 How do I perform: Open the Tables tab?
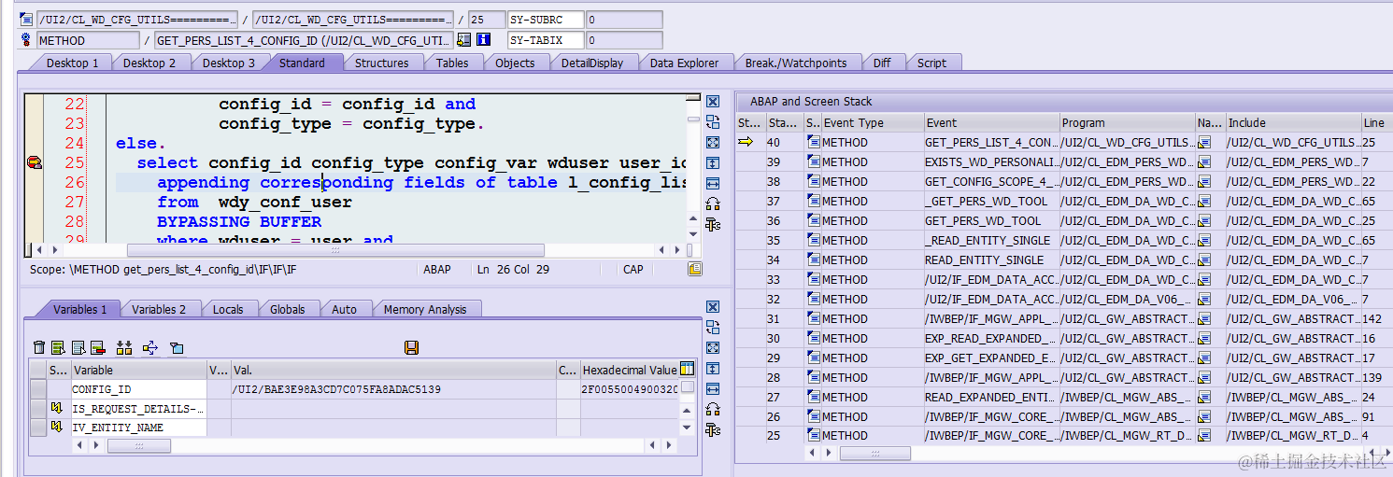click(x=452, y=63)
